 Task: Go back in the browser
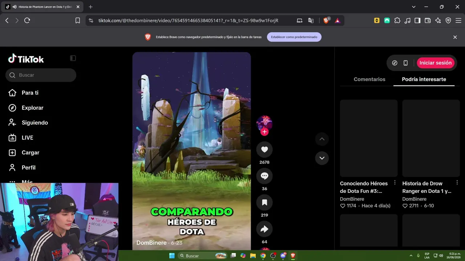[x=7, y=21]
